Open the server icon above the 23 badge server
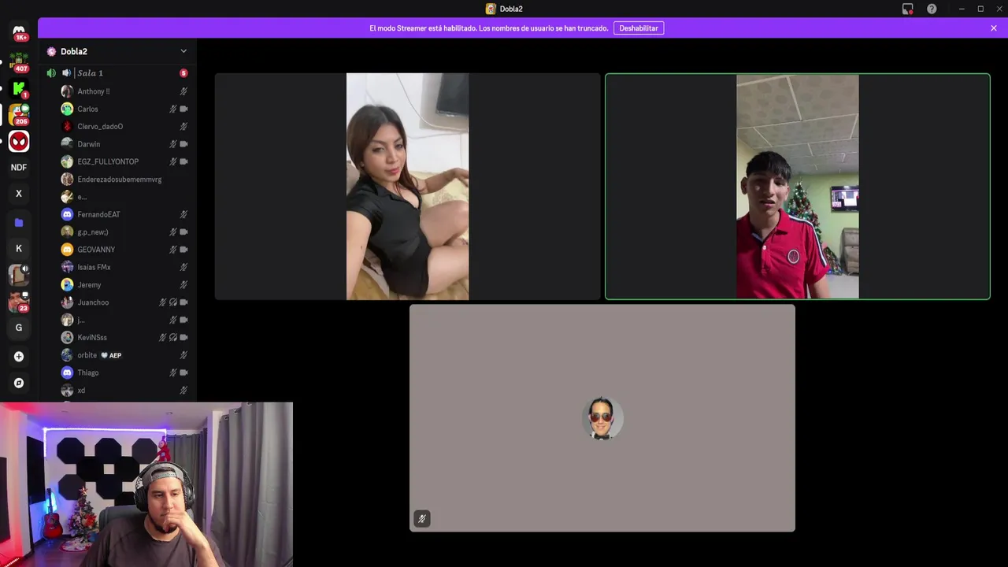The height and width of the screenshot is (567, 1008). (x=19, y=275)
